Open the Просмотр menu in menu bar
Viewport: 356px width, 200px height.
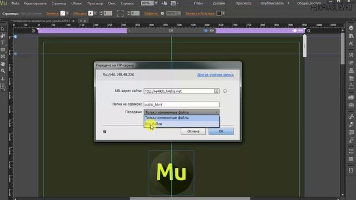95,3
